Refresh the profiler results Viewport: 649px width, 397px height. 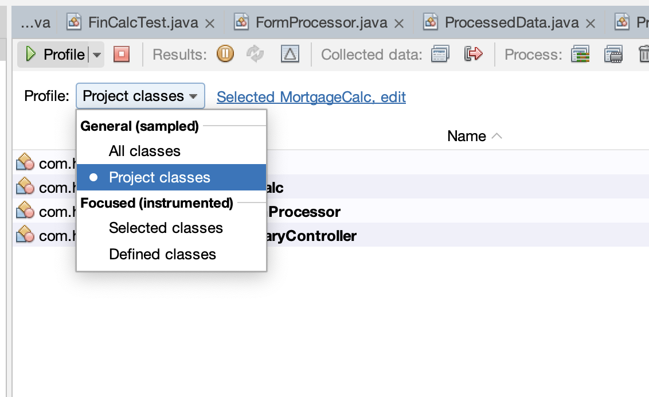pyautogui.click(x=255, y=55)
